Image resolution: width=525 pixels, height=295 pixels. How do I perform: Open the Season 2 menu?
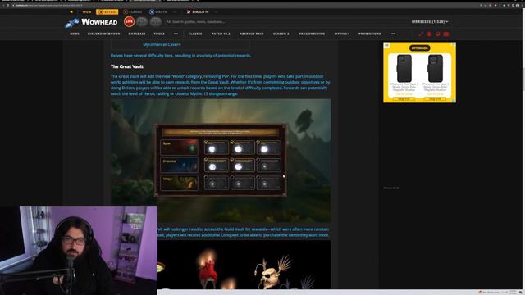(x=281, y=34)
